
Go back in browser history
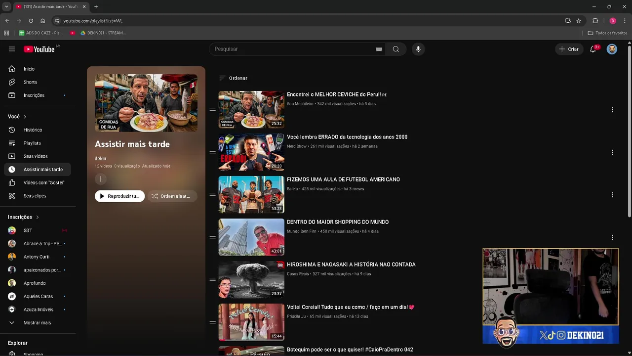pos(7,21)
